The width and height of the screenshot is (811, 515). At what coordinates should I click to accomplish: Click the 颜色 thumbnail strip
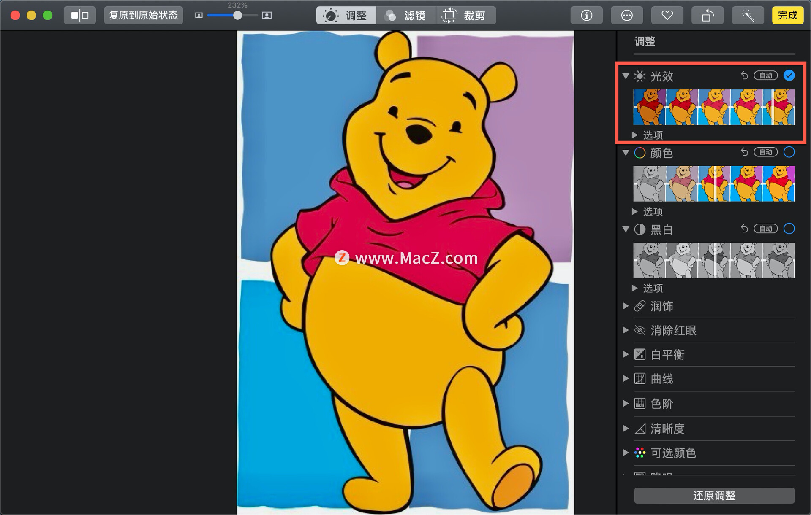[714, 183]
